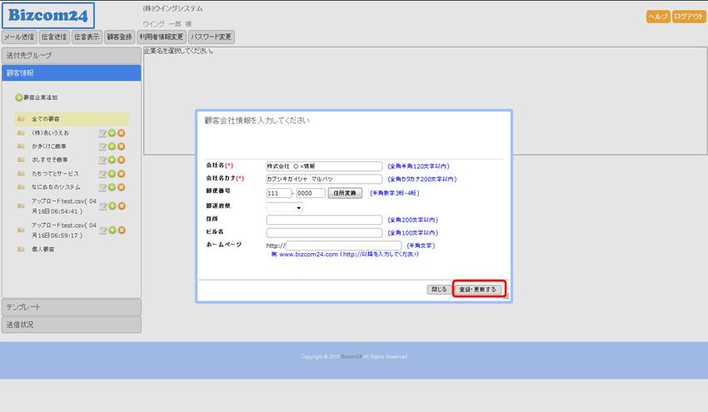Click edit icon for たちつてとサービス
Screen dimensions: 708x412
pos(102,174)
